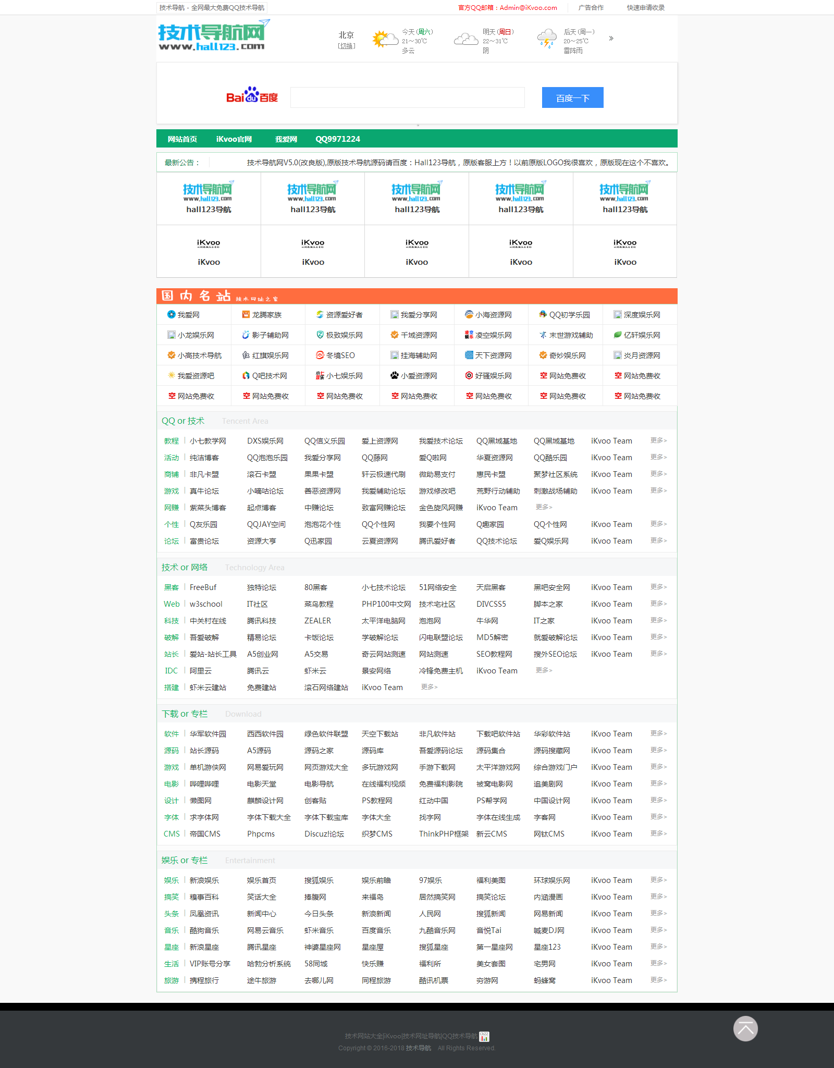Open 影子辅助网 via its icon
The image size is (834, 1068).
(246, 335)
